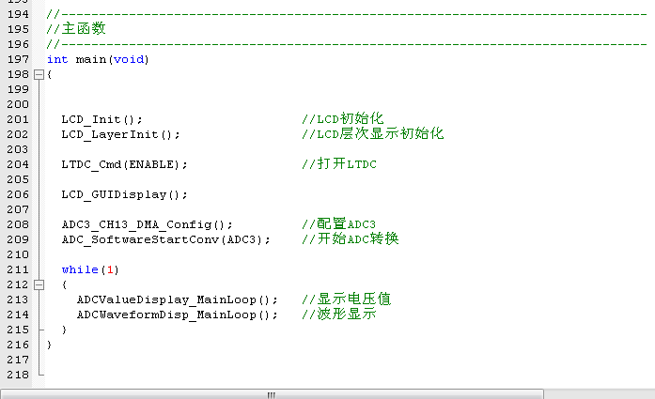Click the //波形显示 comment

(x=338, y=315)
